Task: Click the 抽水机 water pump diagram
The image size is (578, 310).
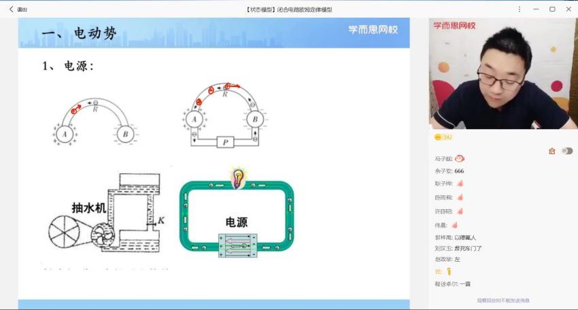Action: 106,213
